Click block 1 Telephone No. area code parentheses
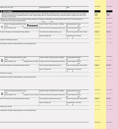 pyautogui.click(x=70, y=38)
